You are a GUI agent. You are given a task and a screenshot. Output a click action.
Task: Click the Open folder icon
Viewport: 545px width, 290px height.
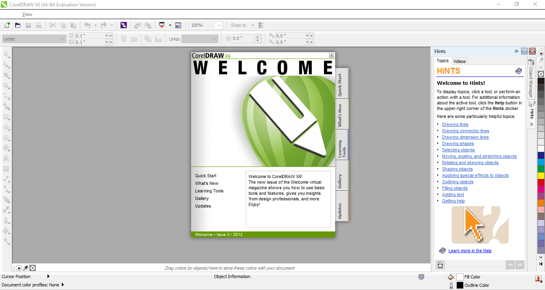18,25
